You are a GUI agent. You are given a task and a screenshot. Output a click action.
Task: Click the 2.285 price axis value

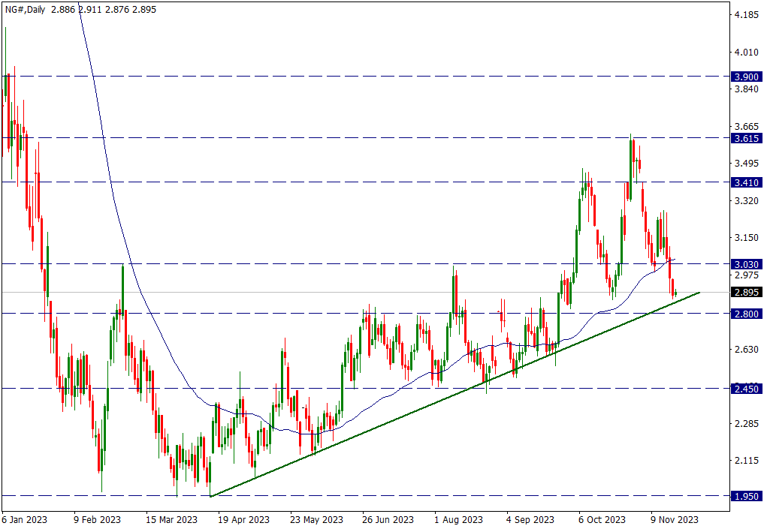(x=747, y=423)
